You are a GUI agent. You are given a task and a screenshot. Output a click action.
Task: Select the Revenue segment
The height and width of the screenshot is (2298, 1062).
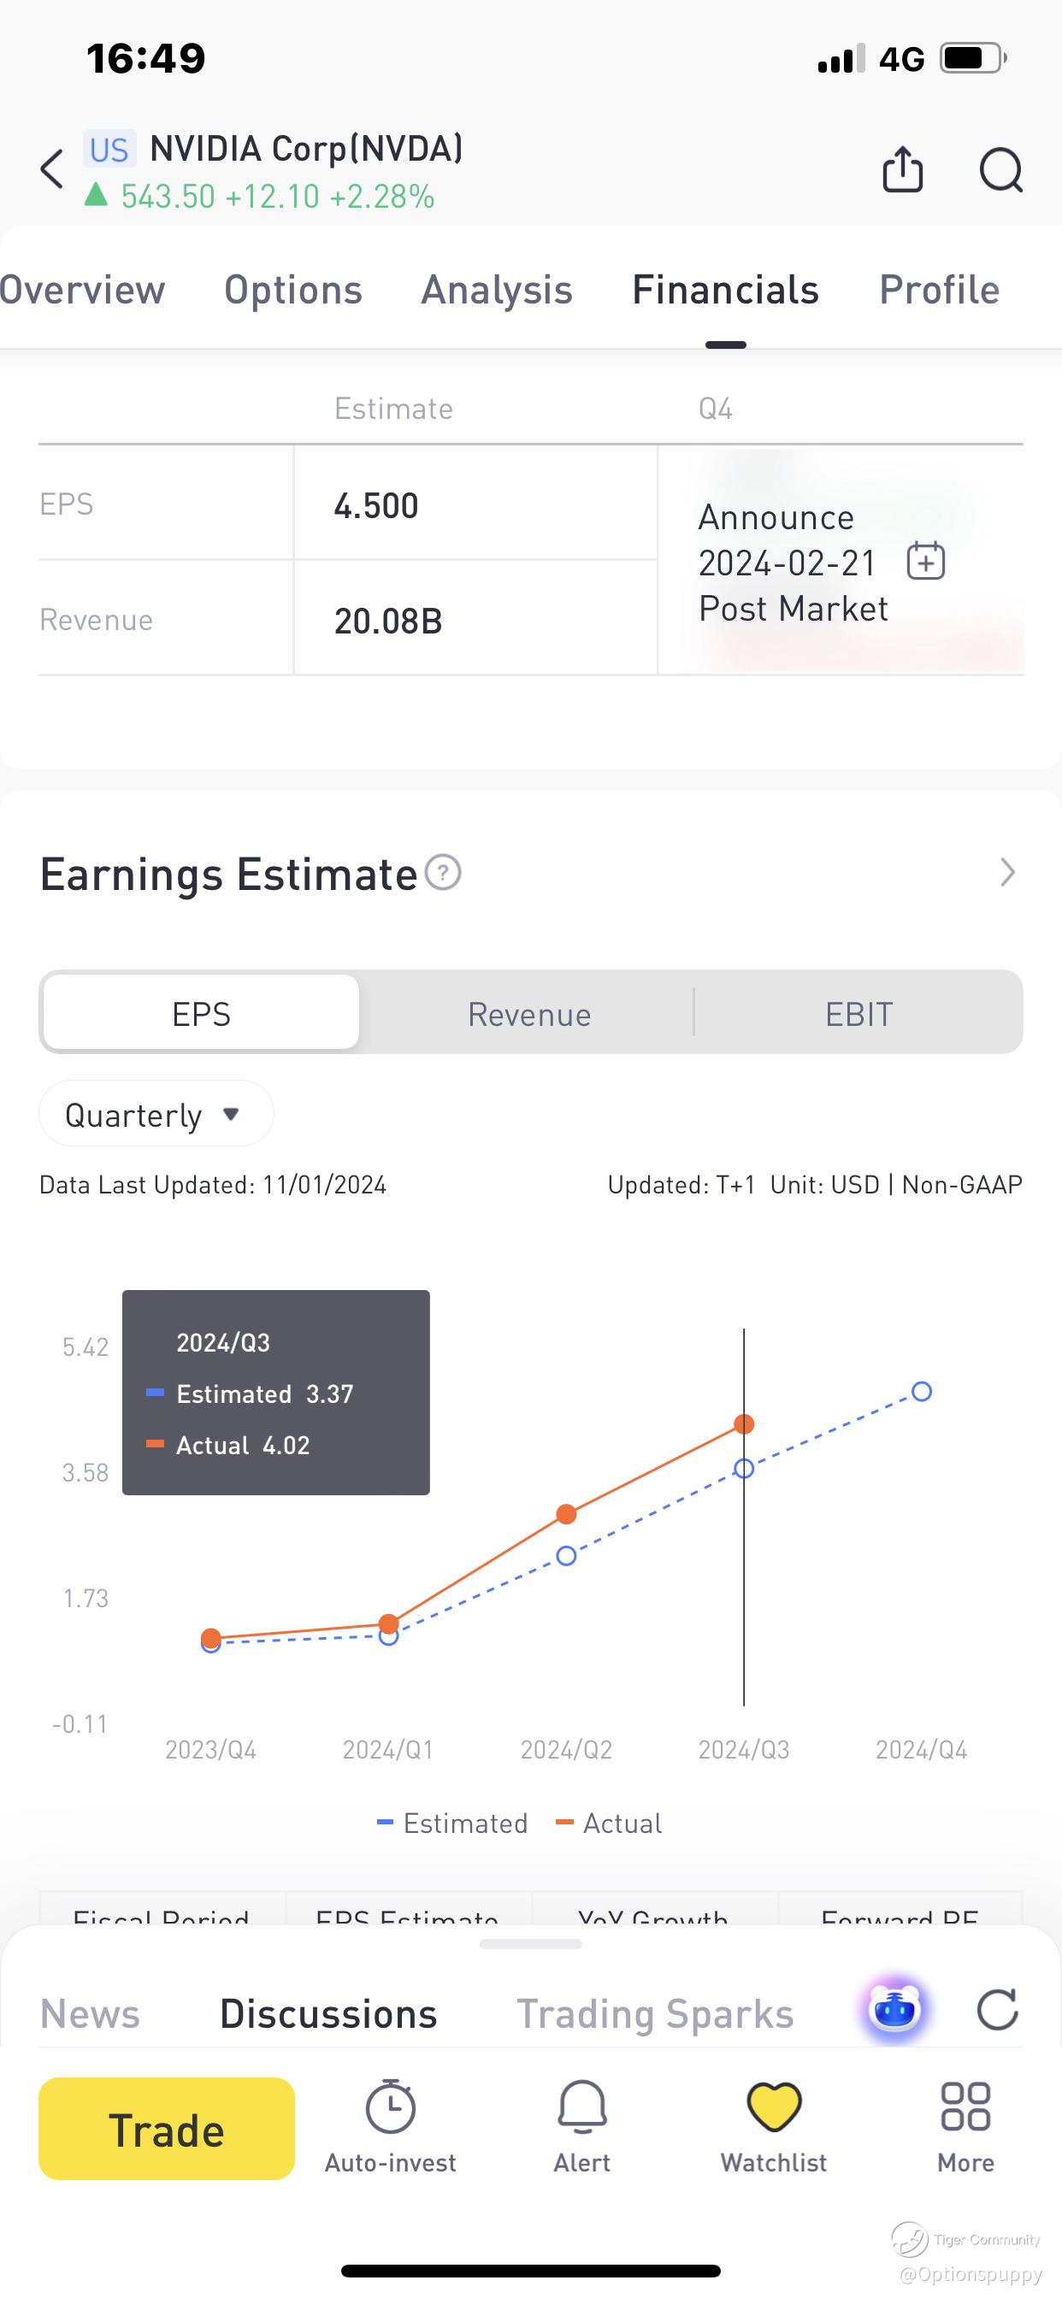coord(529,1014)
